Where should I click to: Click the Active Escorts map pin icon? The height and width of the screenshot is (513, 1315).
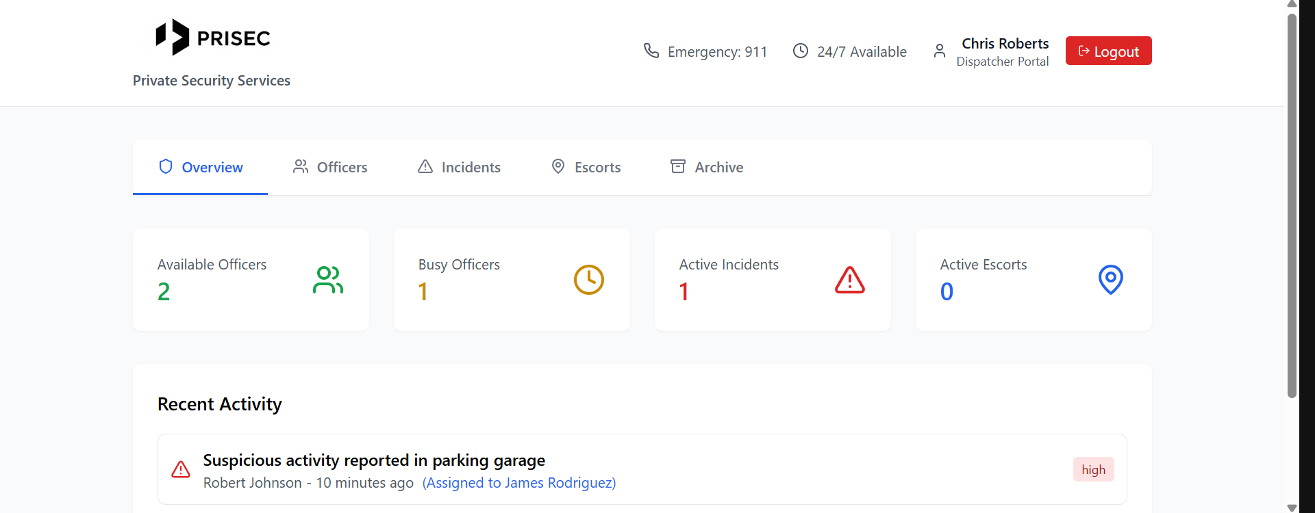point(1111,280)
